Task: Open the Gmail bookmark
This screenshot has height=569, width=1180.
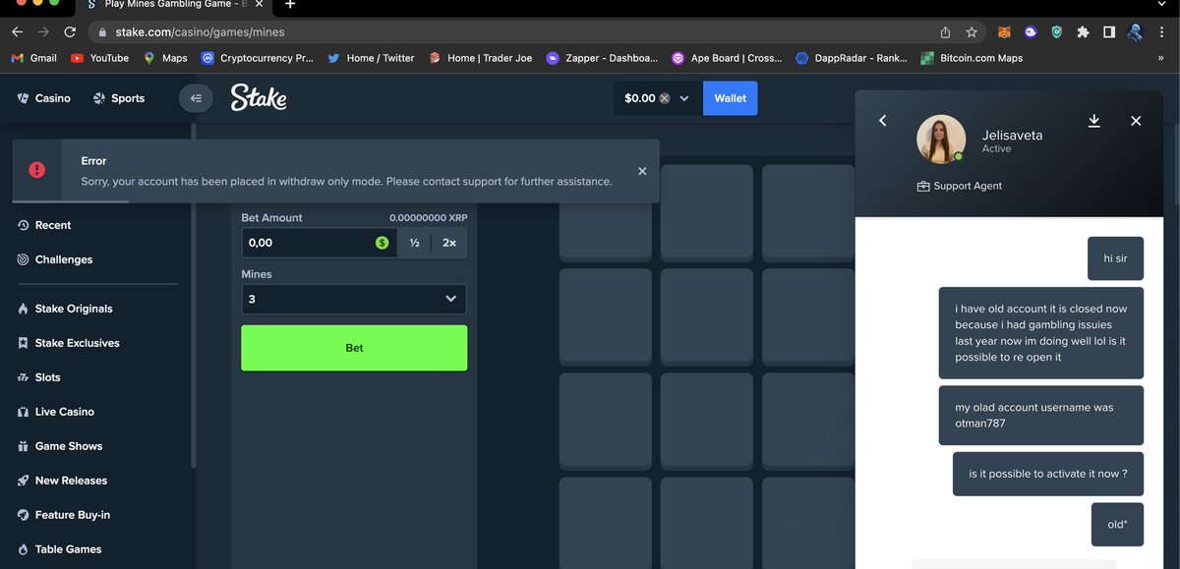Action: coord(33,58)
